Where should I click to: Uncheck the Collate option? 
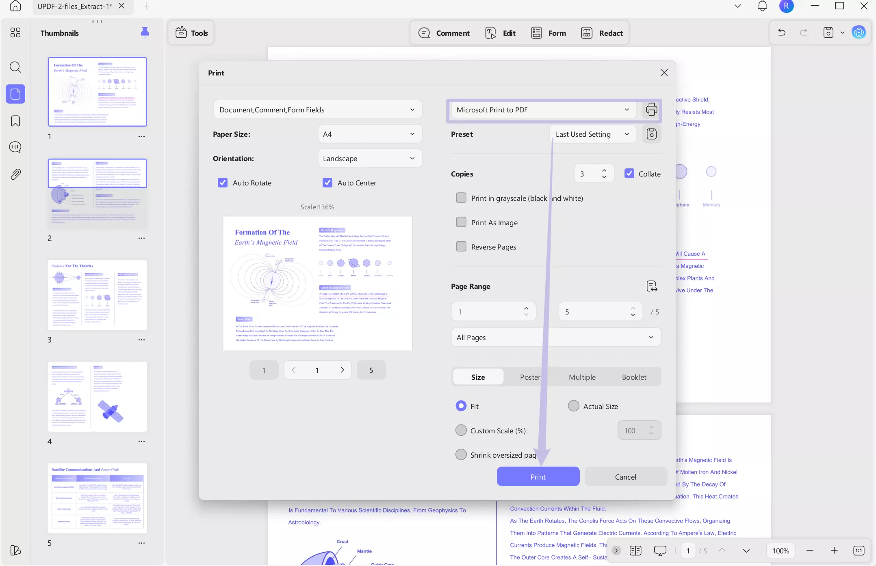[629, 174]
